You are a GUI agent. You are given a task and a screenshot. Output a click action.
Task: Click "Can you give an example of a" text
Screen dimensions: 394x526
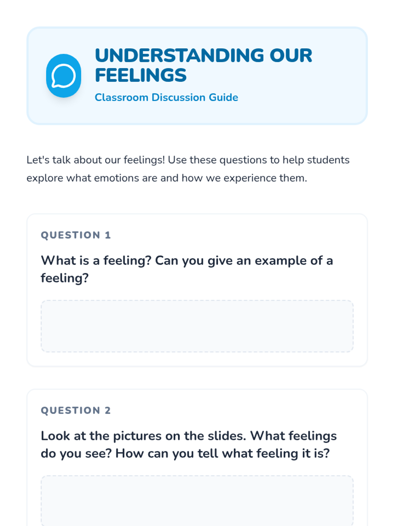click(x=244, y=261)
